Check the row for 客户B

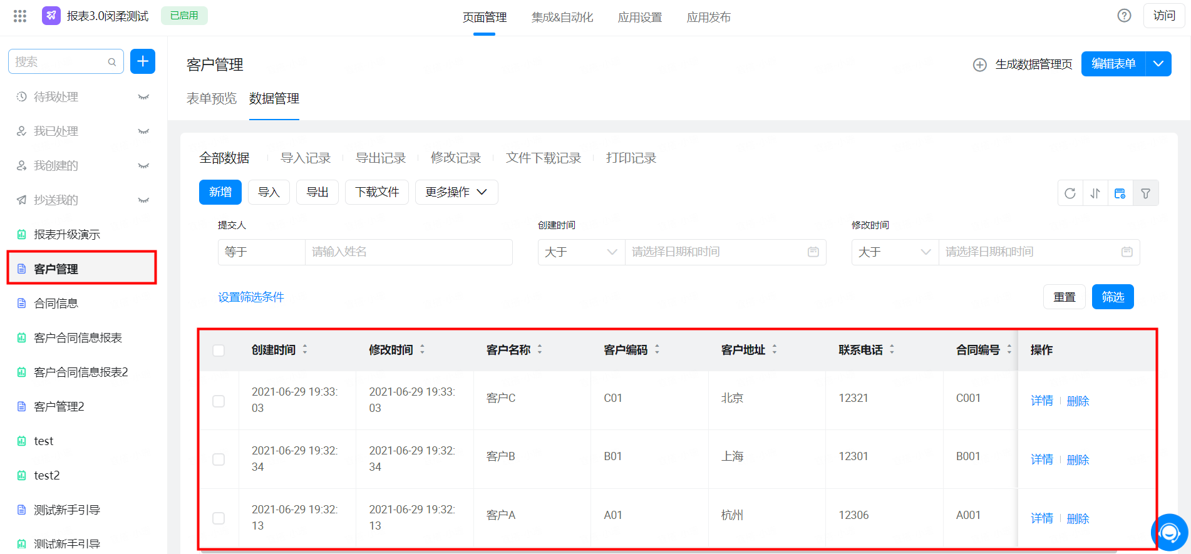pyautogui.click(x=219, y=459)
